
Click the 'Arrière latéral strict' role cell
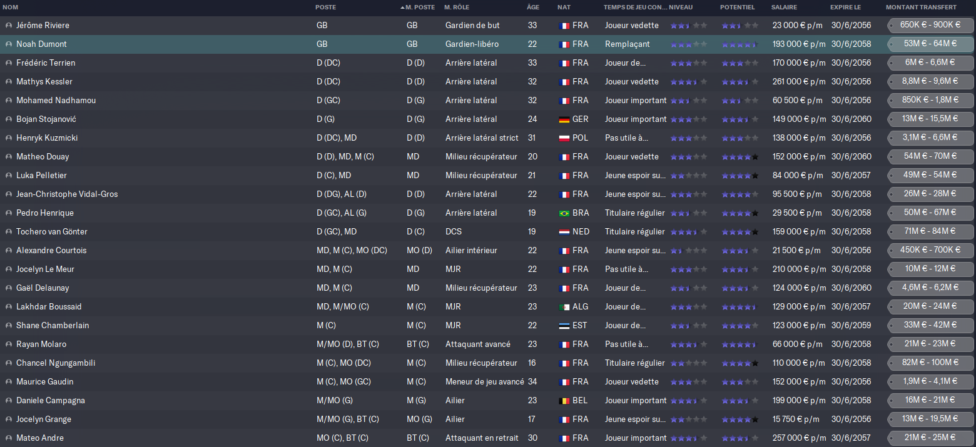pos(482,138)
